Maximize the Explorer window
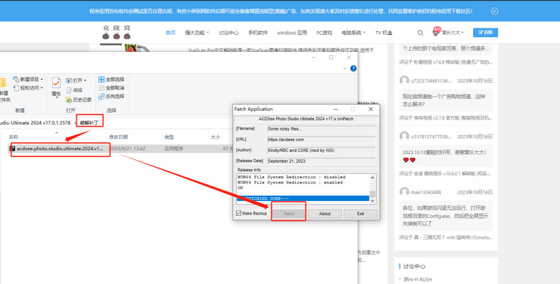560x284 pixels. pos(331,57)
